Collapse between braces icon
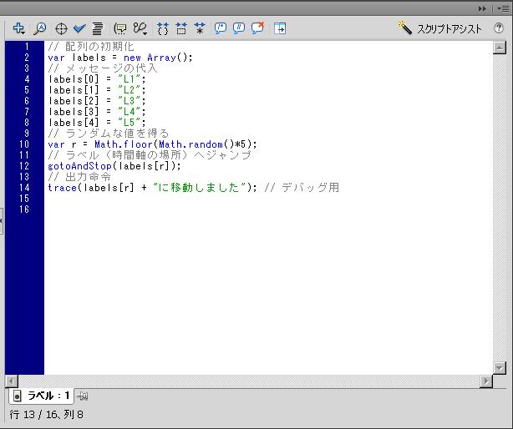 point(163,28)
